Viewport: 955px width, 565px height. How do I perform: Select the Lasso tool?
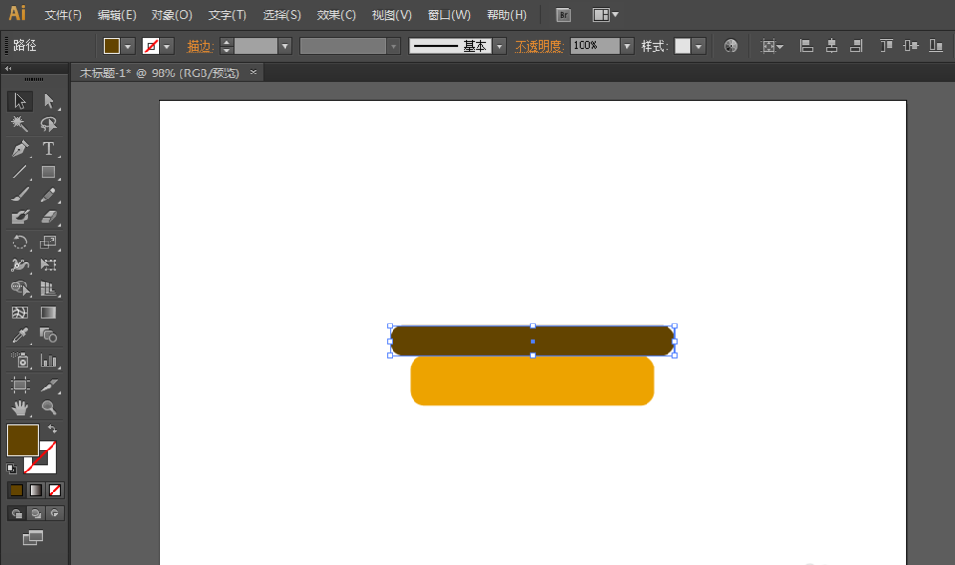click(x=48, y=124)
